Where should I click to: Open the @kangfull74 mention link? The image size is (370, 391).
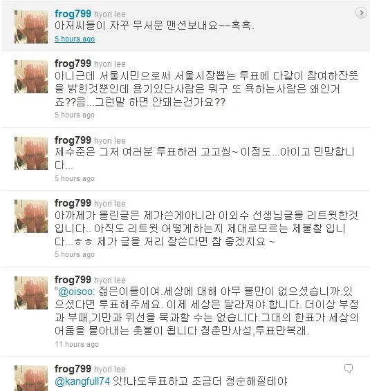(82, 381)
